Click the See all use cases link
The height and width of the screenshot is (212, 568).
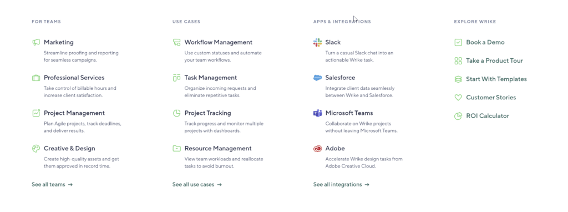click(197, 185)
